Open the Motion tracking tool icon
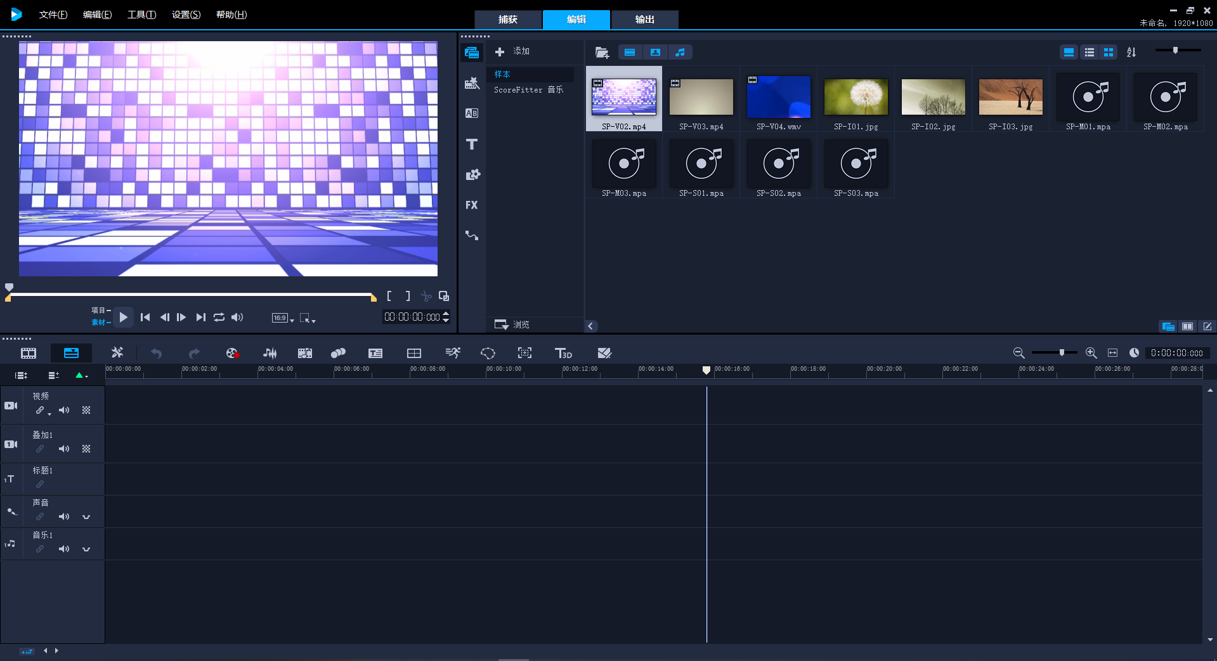 (339, 353)
